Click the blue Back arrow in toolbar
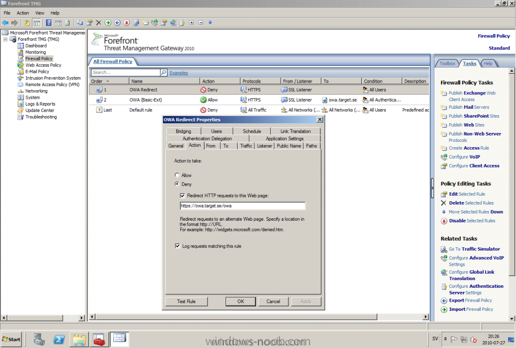The image size is (516, 348). [5, 23]
